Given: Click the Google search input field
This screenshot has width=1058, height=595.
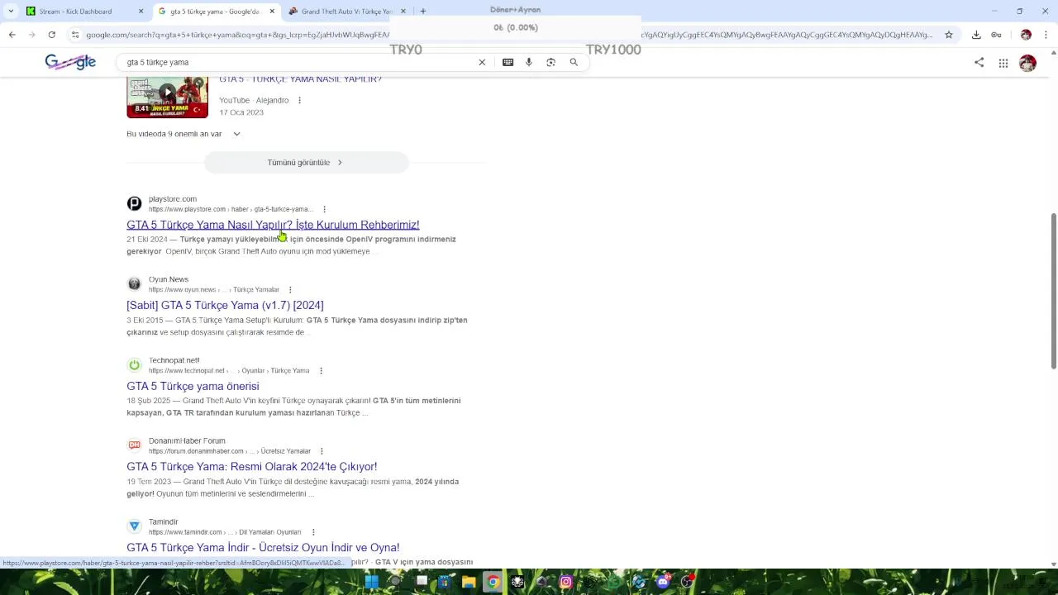Looking at the screenshot, I should pyautogui.click(x=298, y=62).
